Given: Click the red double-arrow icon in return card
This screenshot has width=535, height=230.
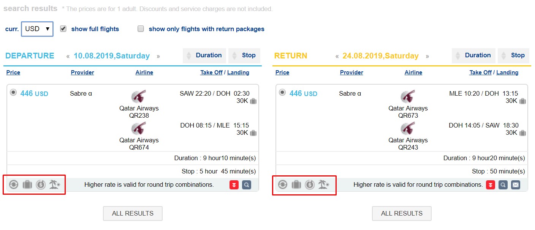Looking at the screenshot, I should [x=491, y=185].
